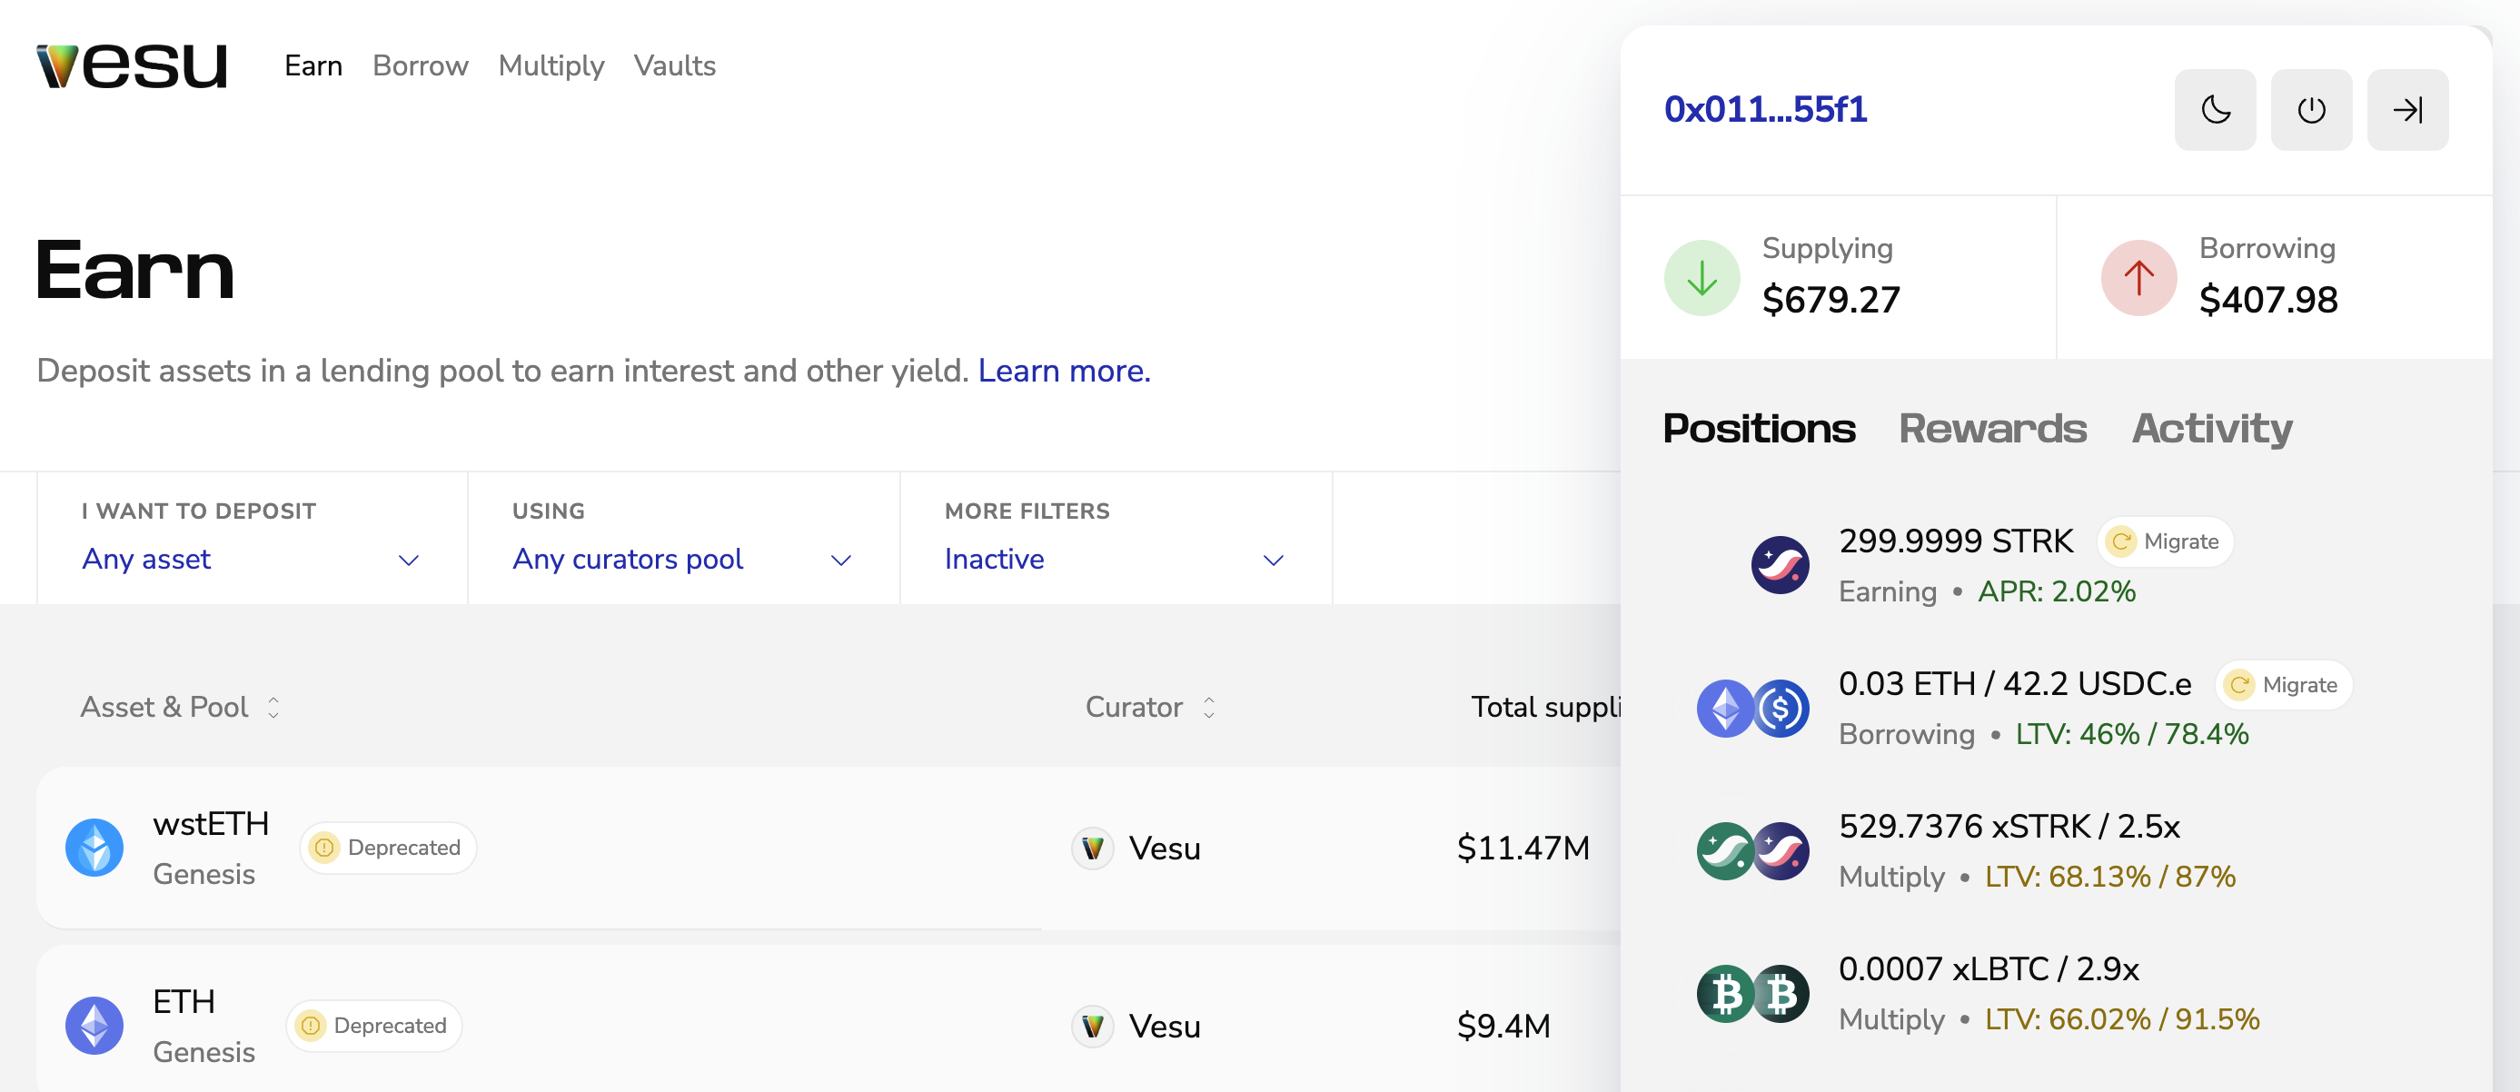
Task: Click the Vesu logo
Action: tap(131, 65)
